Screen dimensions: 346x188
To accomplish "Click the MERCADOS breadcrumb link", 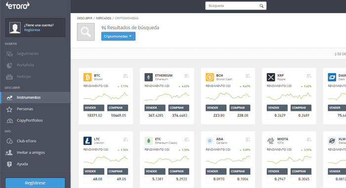I will (x=103, y=18).
